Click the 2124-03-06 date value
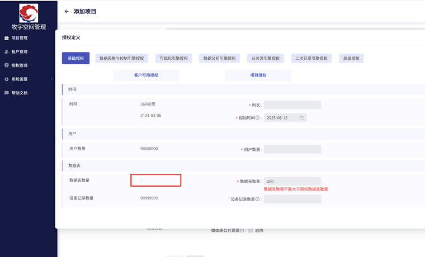Image resolution: width=425 pixels, height=257 pixels. point(150,115)
